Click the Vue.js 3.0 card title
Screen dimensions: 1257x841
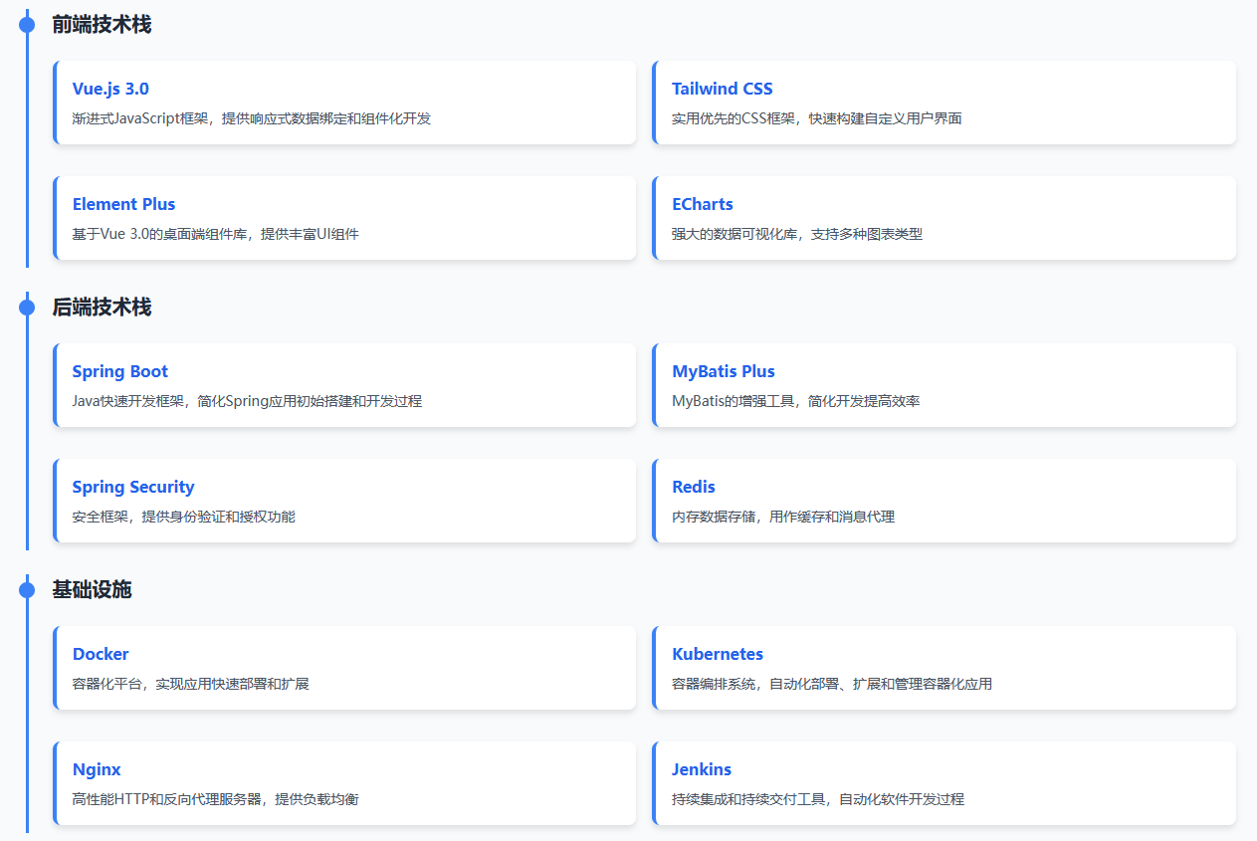(x=110, y=89)
